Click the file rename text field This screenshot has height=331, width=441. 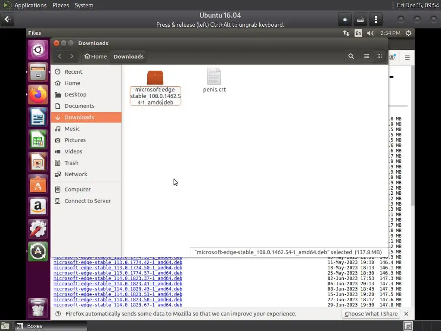coord(155,96)
